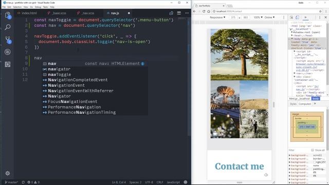Open device toolbar more options menu

[x=284, y=17]
